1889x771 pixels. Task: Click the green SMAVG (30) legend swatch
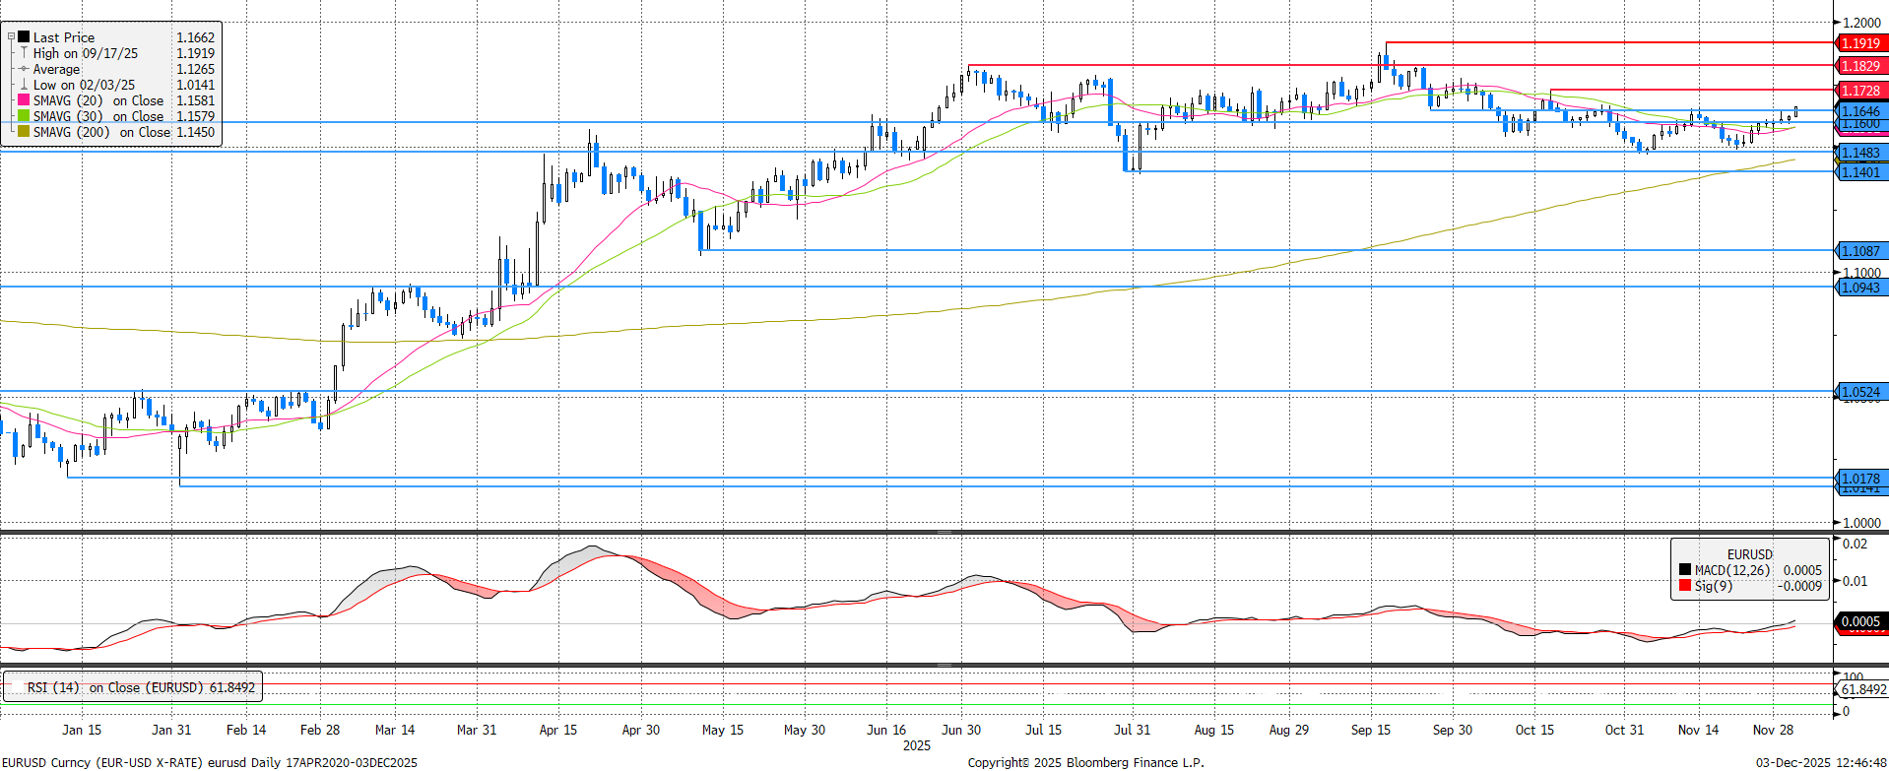point(24,116)
